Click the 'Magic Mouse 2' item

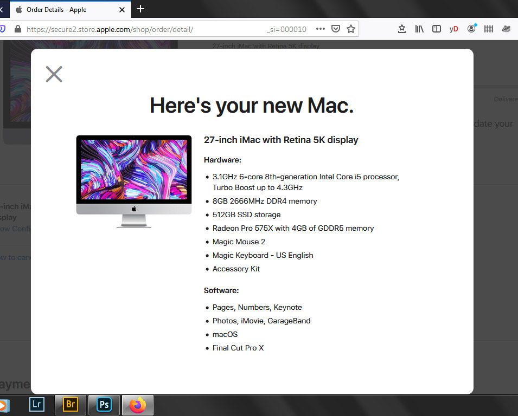pyautogui.click(x=239, y=242)
